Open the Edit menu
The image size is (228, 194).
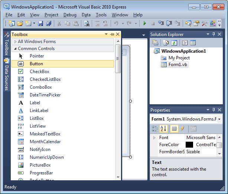(21, 15)
